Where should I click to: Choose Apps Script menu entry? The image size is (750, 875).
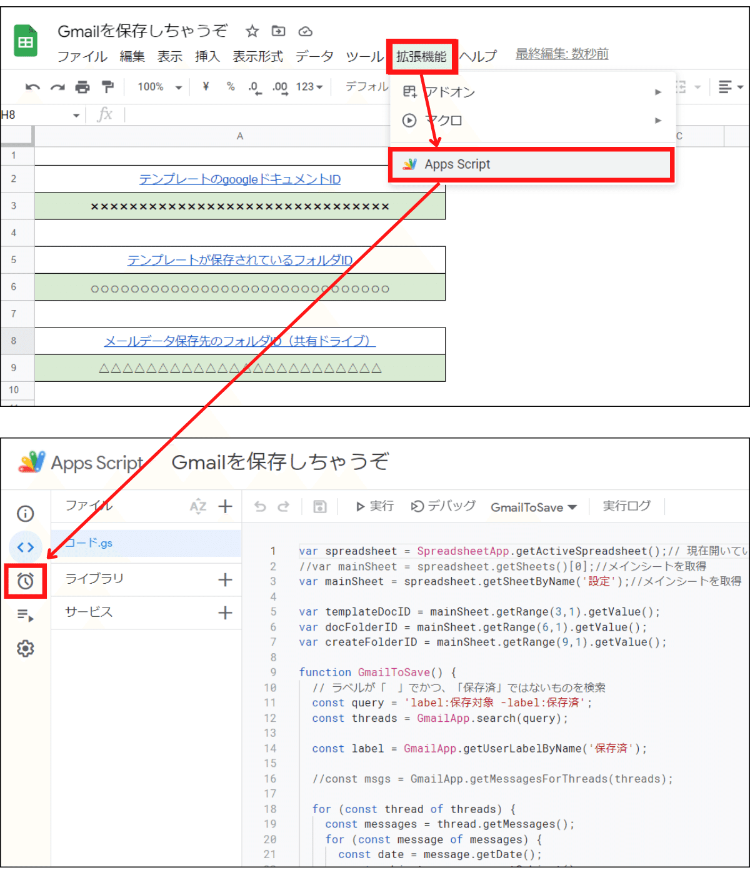531,165
